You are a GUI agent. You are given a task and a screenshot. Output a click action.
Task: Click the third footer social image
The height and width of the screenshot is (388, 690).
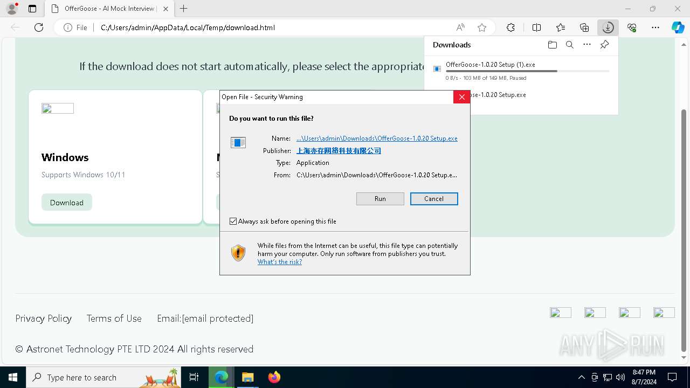[x=630, y=313]
